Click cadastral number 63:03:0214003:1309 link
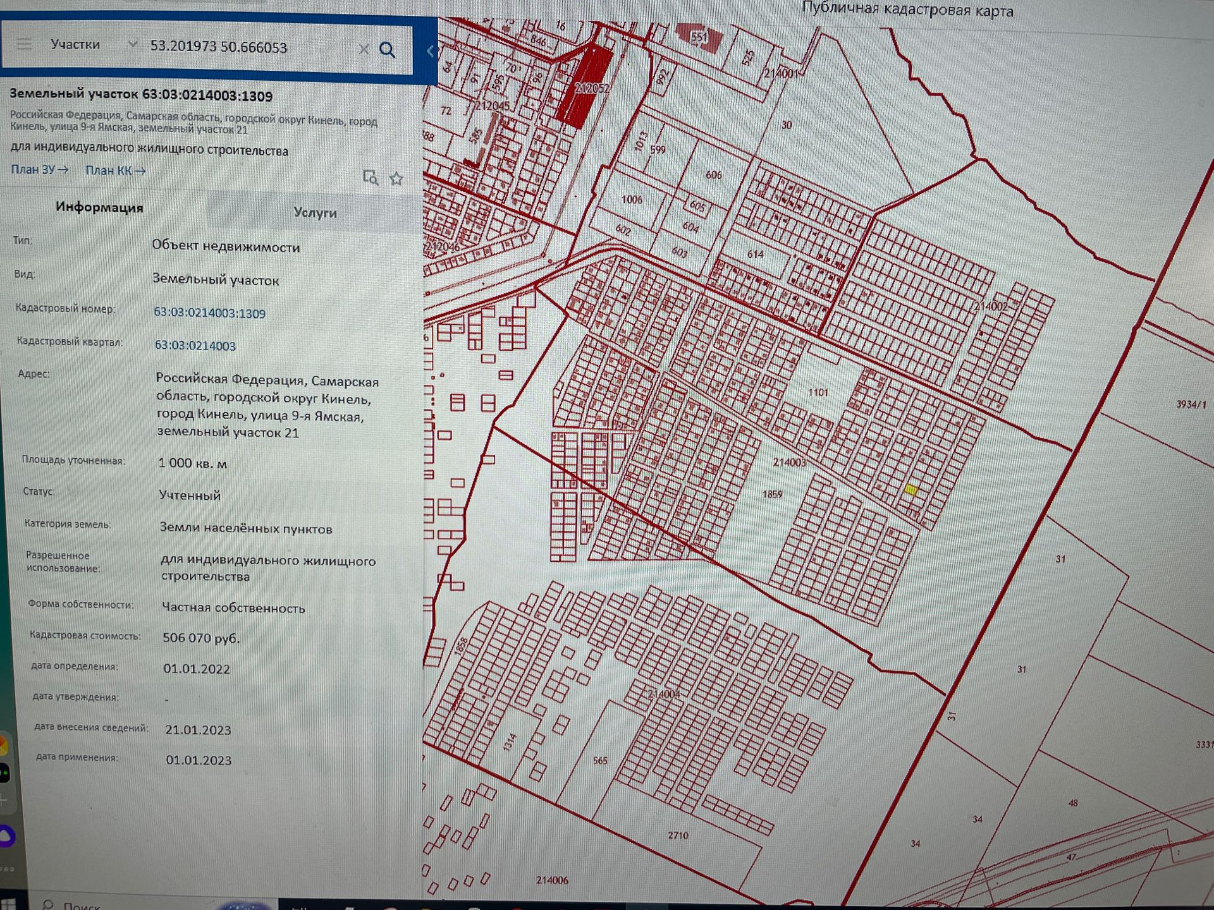 [209, 313]
